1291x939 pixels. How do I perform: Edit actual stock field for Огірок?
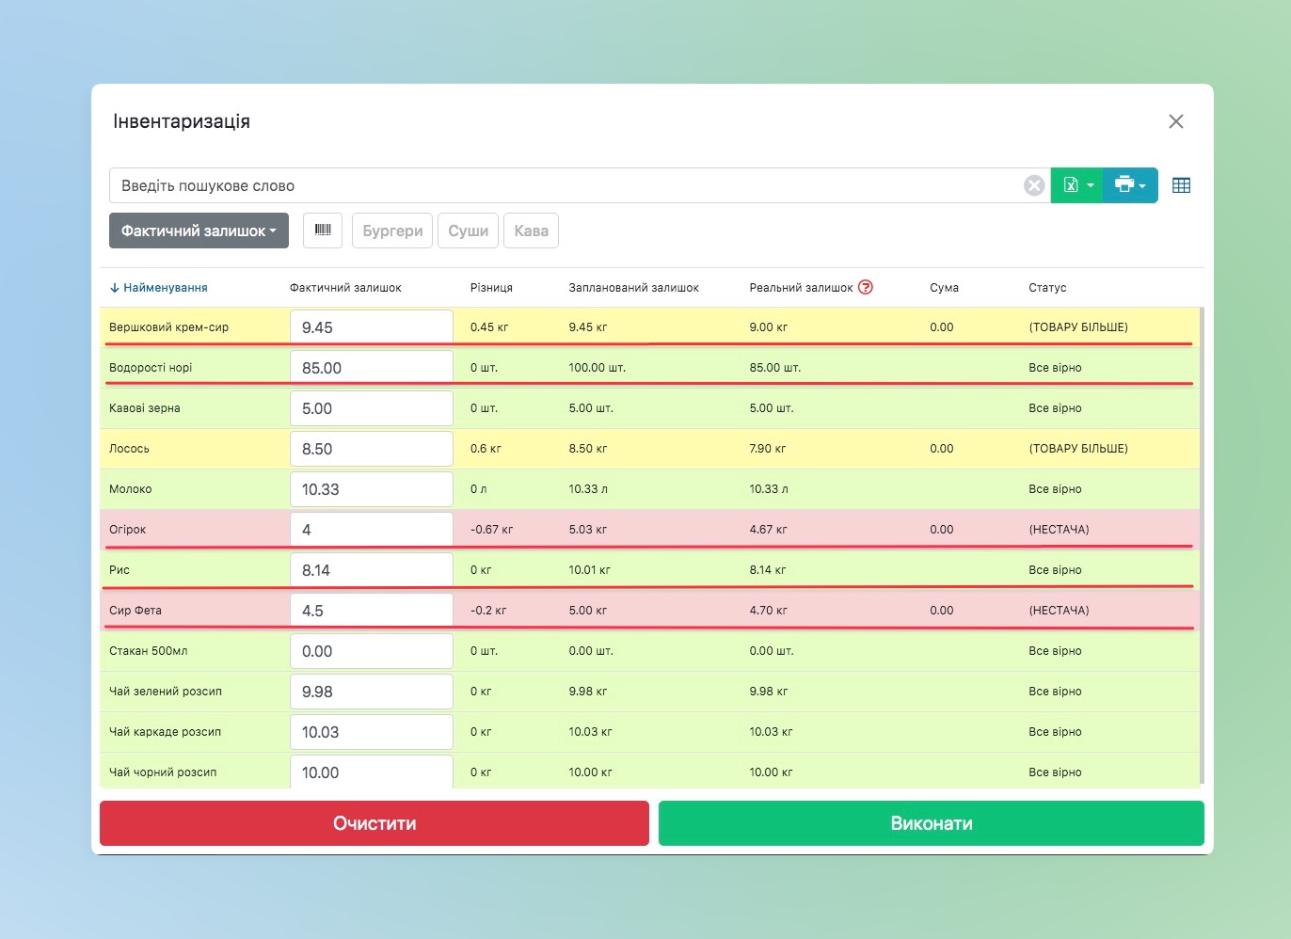pos(371,530)
